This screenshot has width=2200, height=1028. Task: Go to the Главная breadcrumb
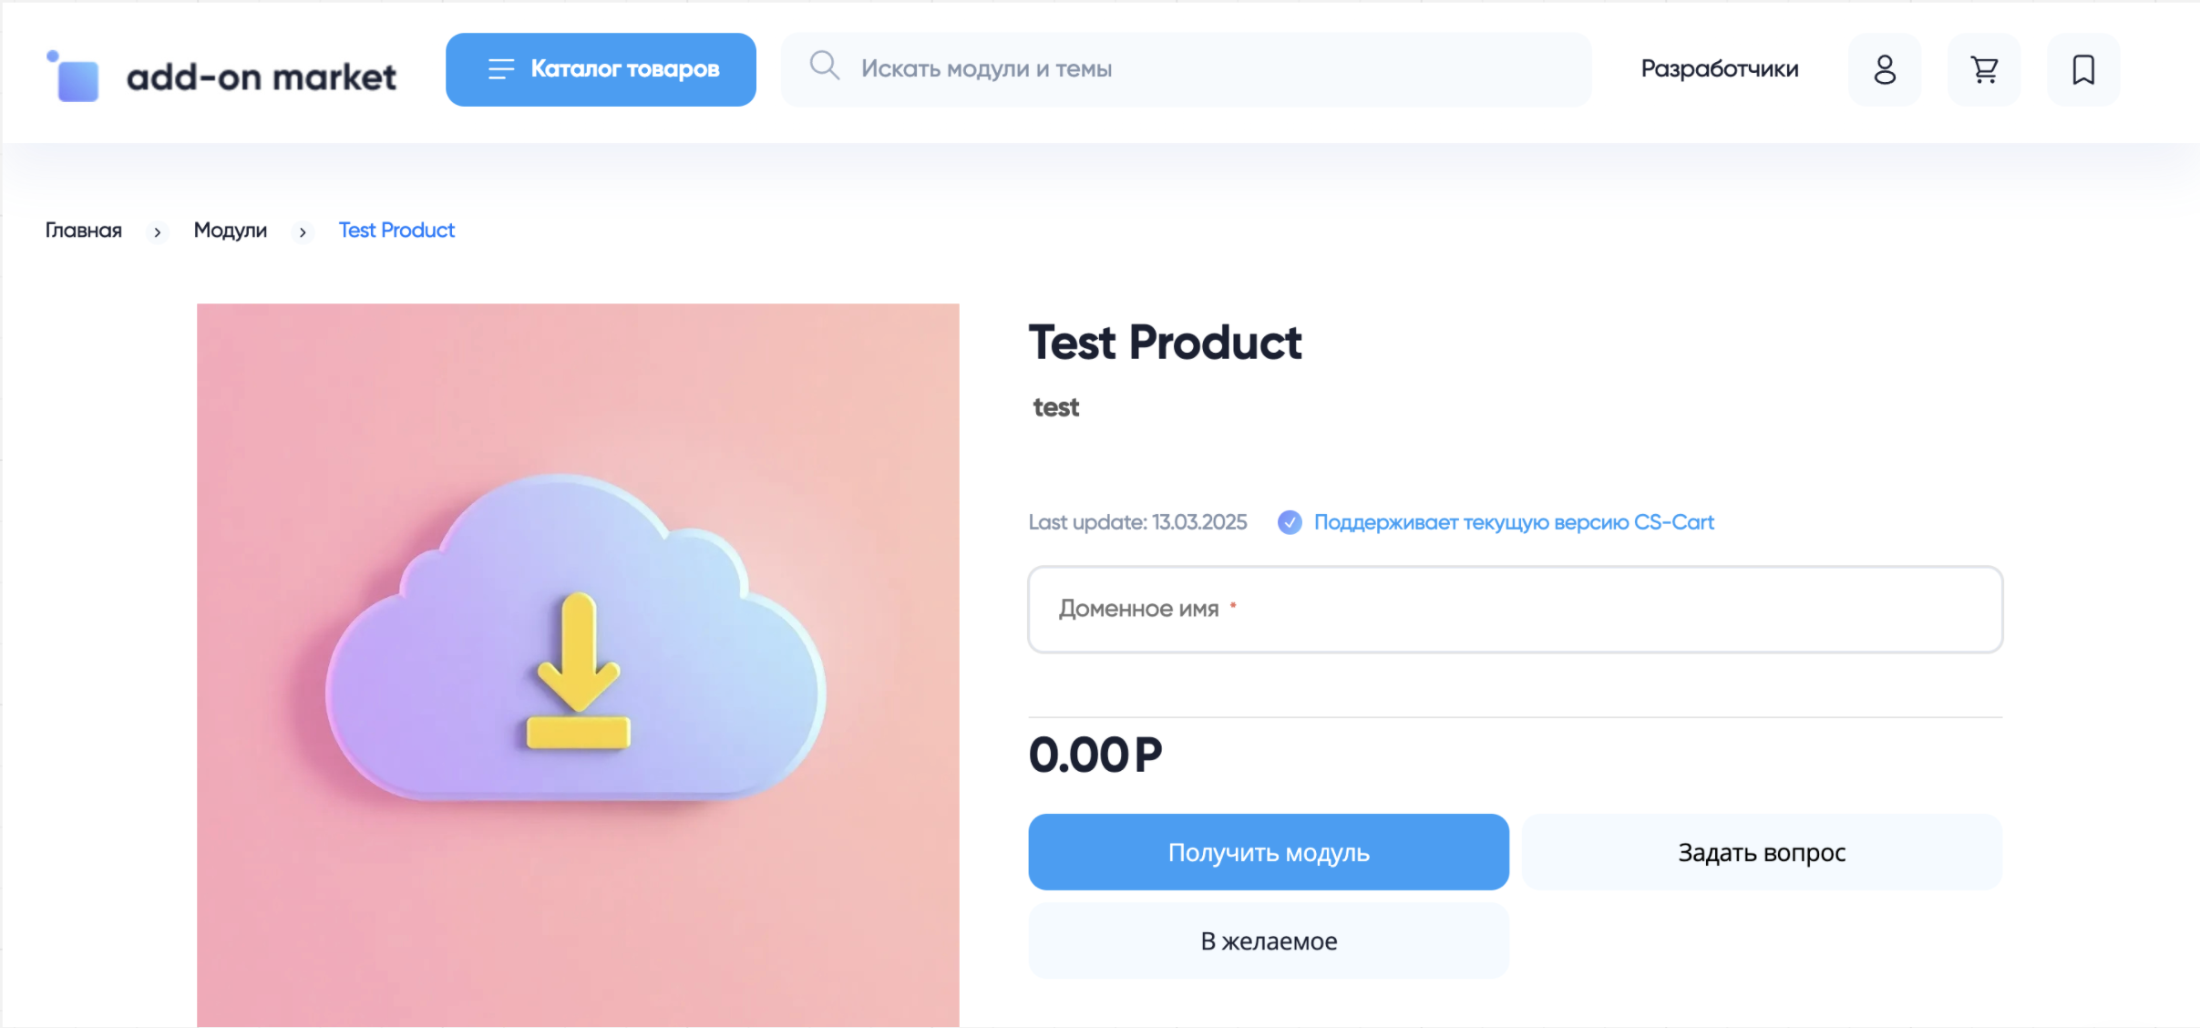coord(84,231)
